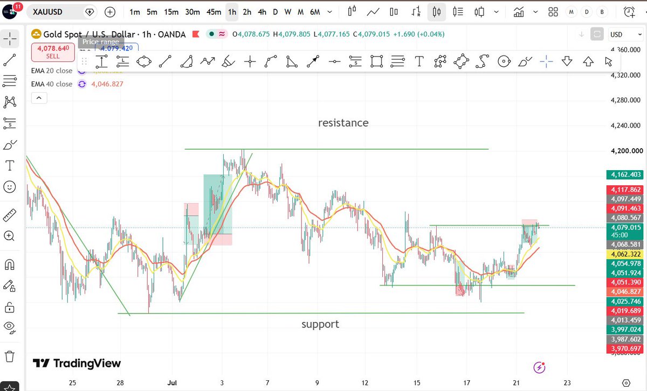Select the arrow mark down tool
This screenshot has width=647, height=391.
click(x=567, y=62)
